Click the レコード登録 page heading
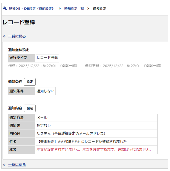This screenshot has height=171, width=170. click(x=19, y=22)
